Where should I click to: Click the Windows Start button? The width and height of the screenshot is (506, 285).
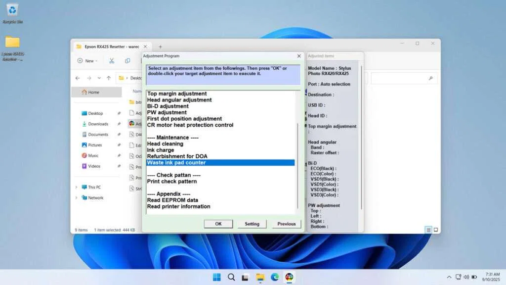point(216,277)
